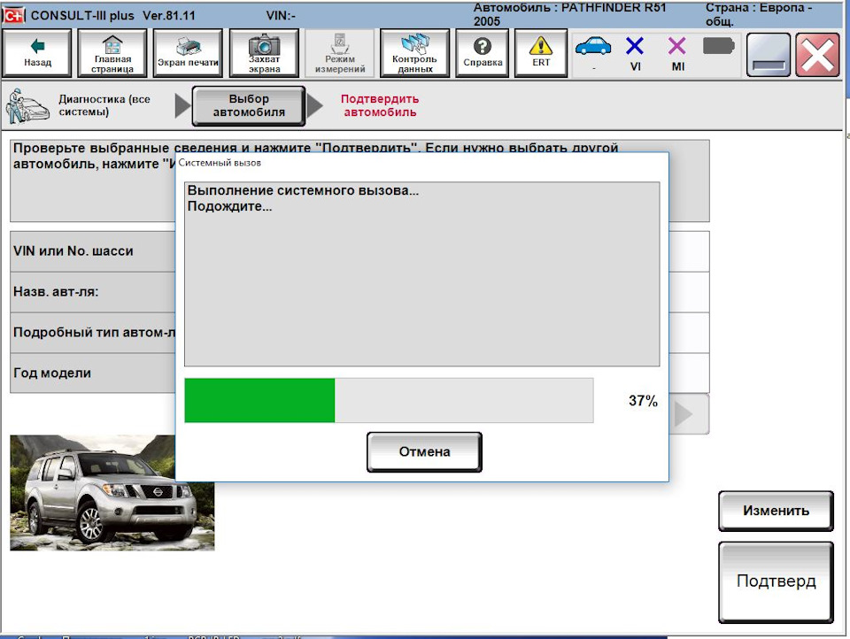Viewport: 850px width, 639px height.
Task: Click the VI status X indicator
Action: click(635, 47)
